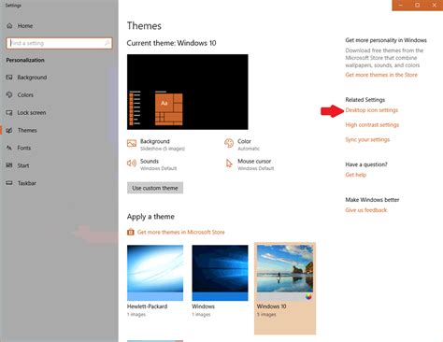This screenshot has width=443, height=342.
Task: Click the Home icon in sidebar
Action: click(9, 26)
